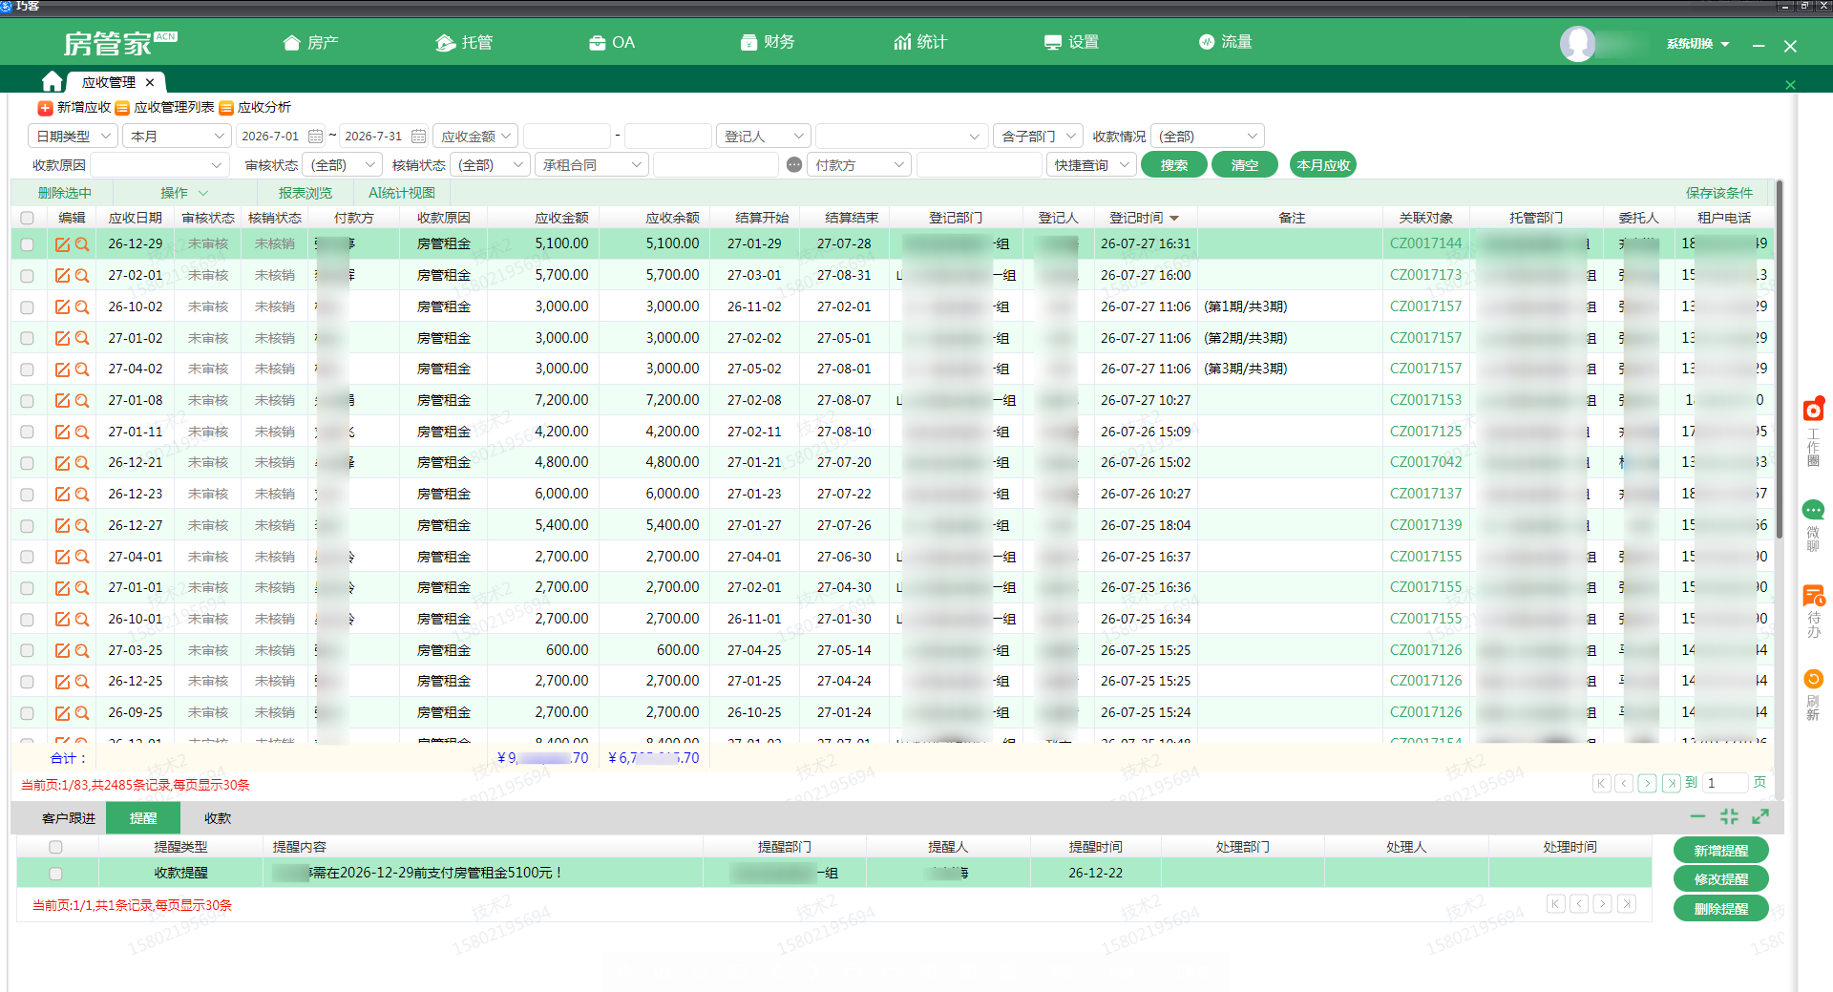Expand the bottom panel to fullscreen
Viewport: 1833px width, 992px height.
pyautogui.click(x=1760, y=816)
